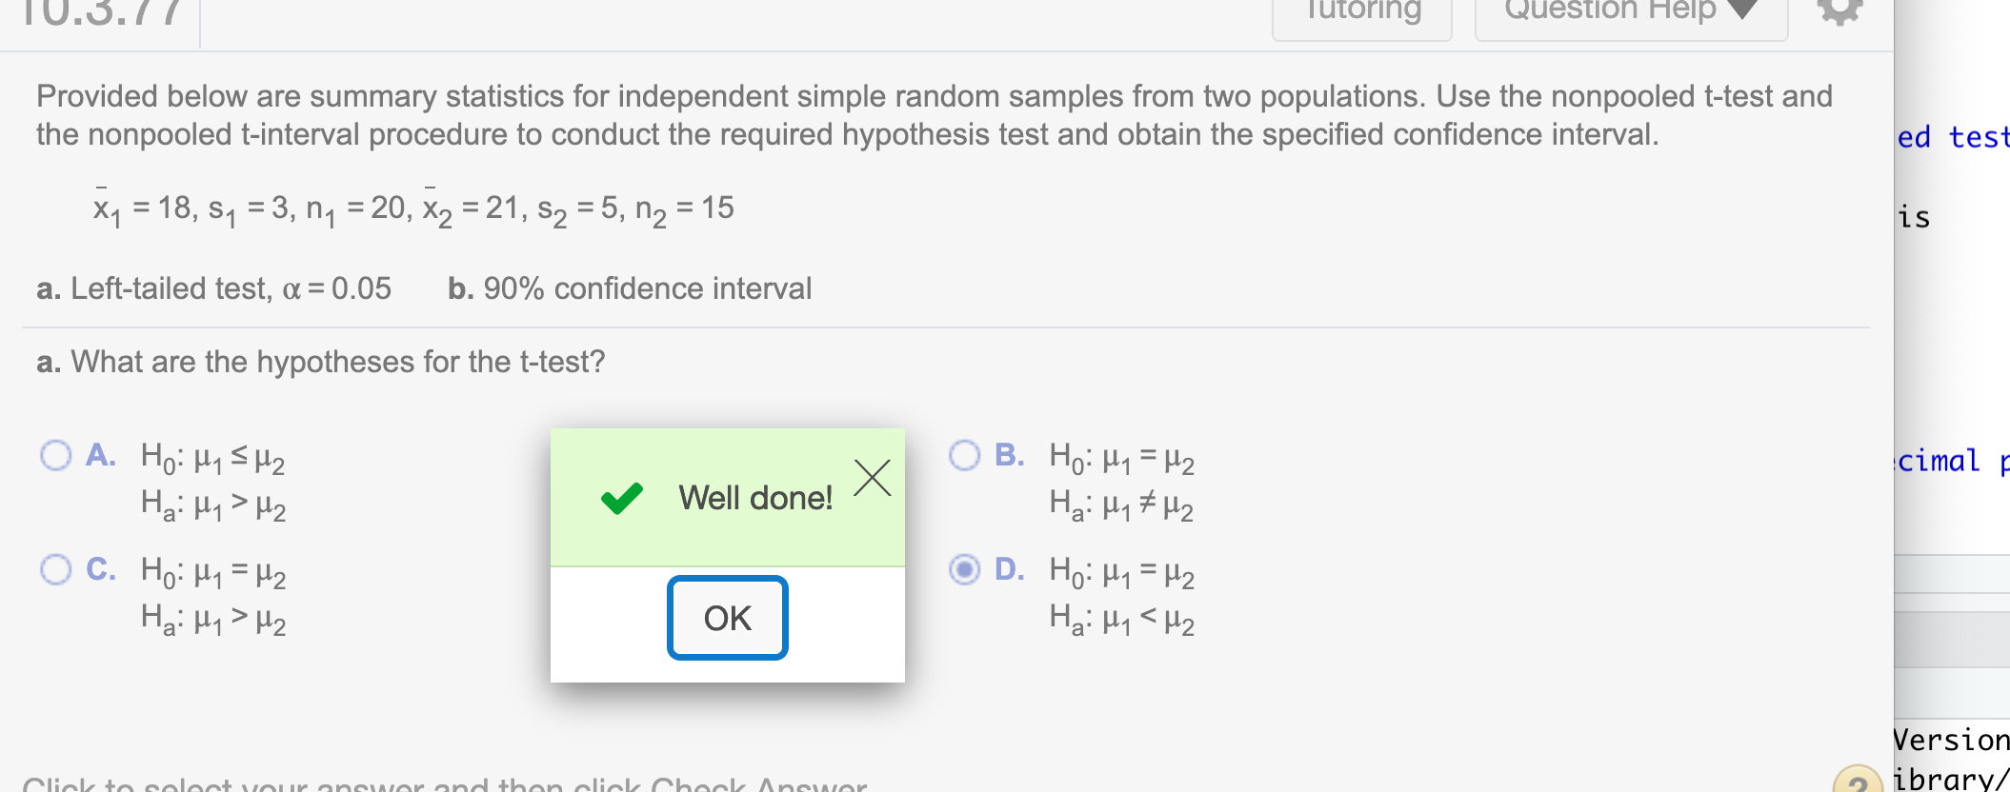This screenshot has height=792, width=2010.
Task: Click the letter B answer label
Action: coord(1010,455)
